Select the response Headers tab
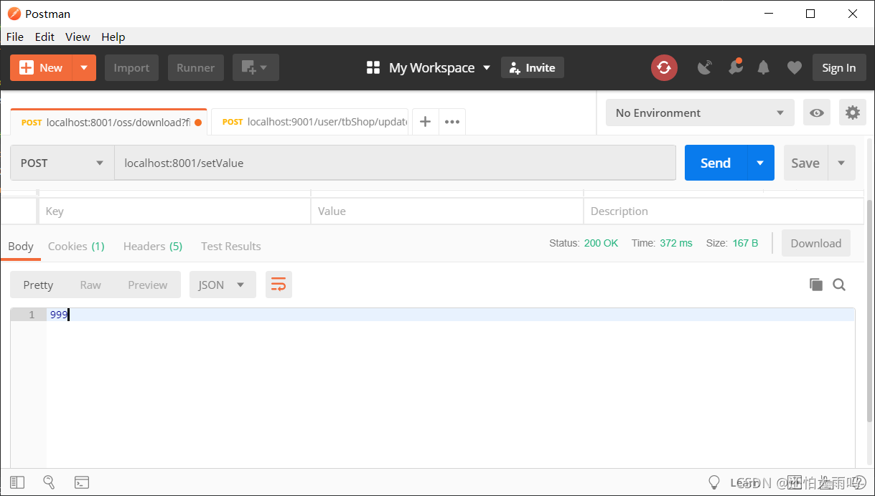This screenshot has height=496, width=875. (x=153, y=246)
